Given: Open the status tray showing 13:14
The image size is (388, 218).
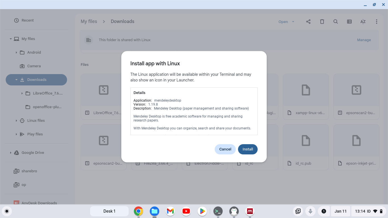Looking at the screenshot, I should 369,211.
